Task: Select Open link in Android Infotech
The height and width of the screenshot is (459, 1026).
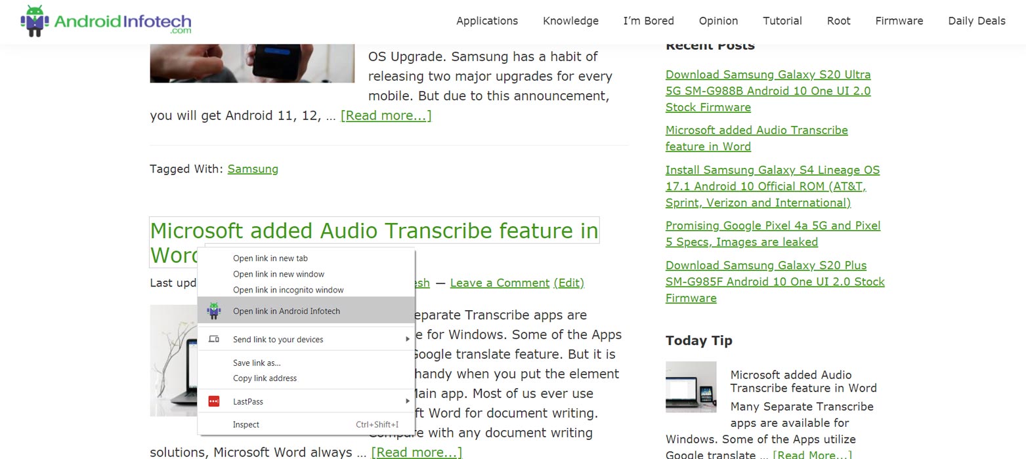Action: (306, 311)
